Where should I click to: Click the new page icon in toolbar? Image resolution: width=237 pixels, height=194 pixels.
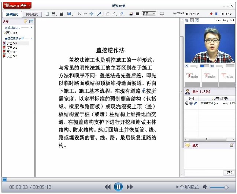point(47,14)
